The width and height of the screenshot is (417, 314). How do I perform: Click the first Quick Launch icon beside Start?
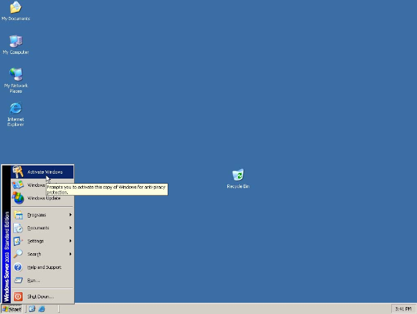coord(32,309)
